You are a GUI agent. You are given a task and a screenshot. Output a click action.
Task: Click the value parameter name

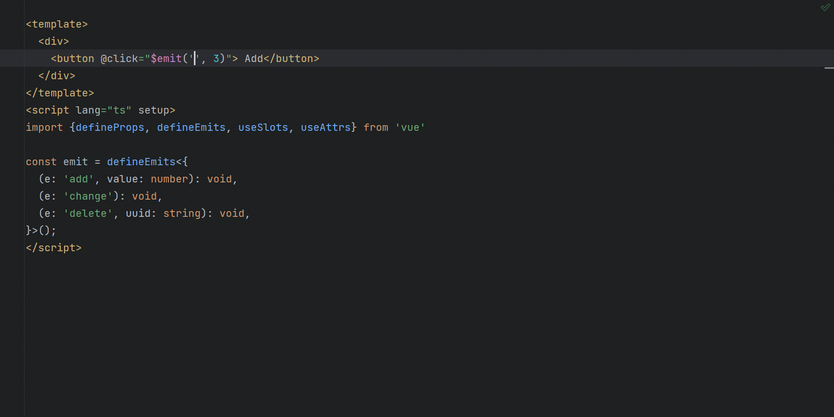tap(122, 179)
